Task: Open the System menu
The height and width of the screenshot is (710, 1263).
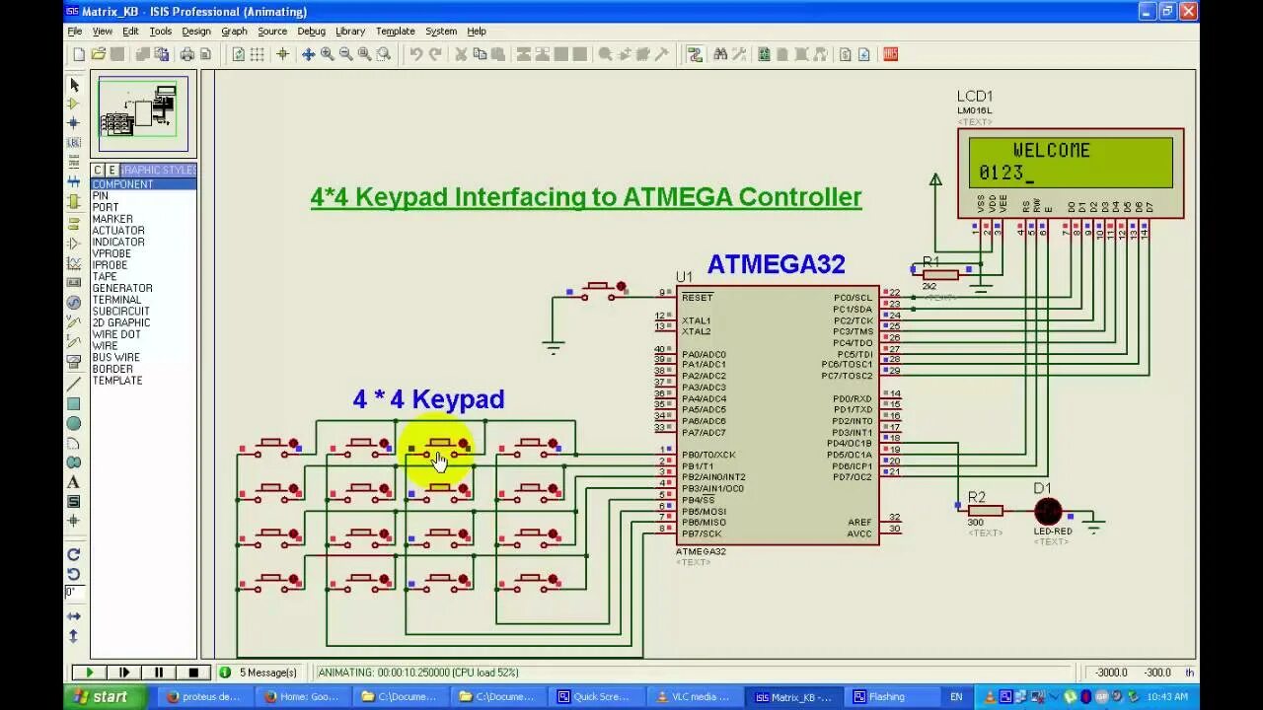Action: pos(440,32)
